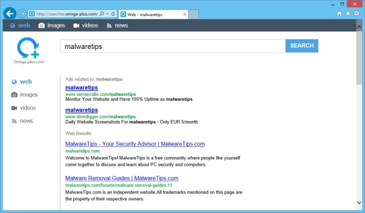This screenshot has width=365, height=213.
Task: Click the green malwaretips.com URL
Action: (x=82, y=151)
